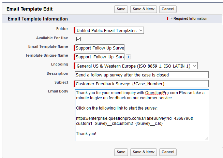Image resolution: width=223 pixels, height=158 pixels.
Task: Open the Folder dropdown
Action: coord(109,30)
